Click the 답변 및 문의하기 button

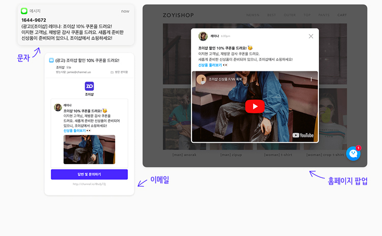[x=89, y=174]
